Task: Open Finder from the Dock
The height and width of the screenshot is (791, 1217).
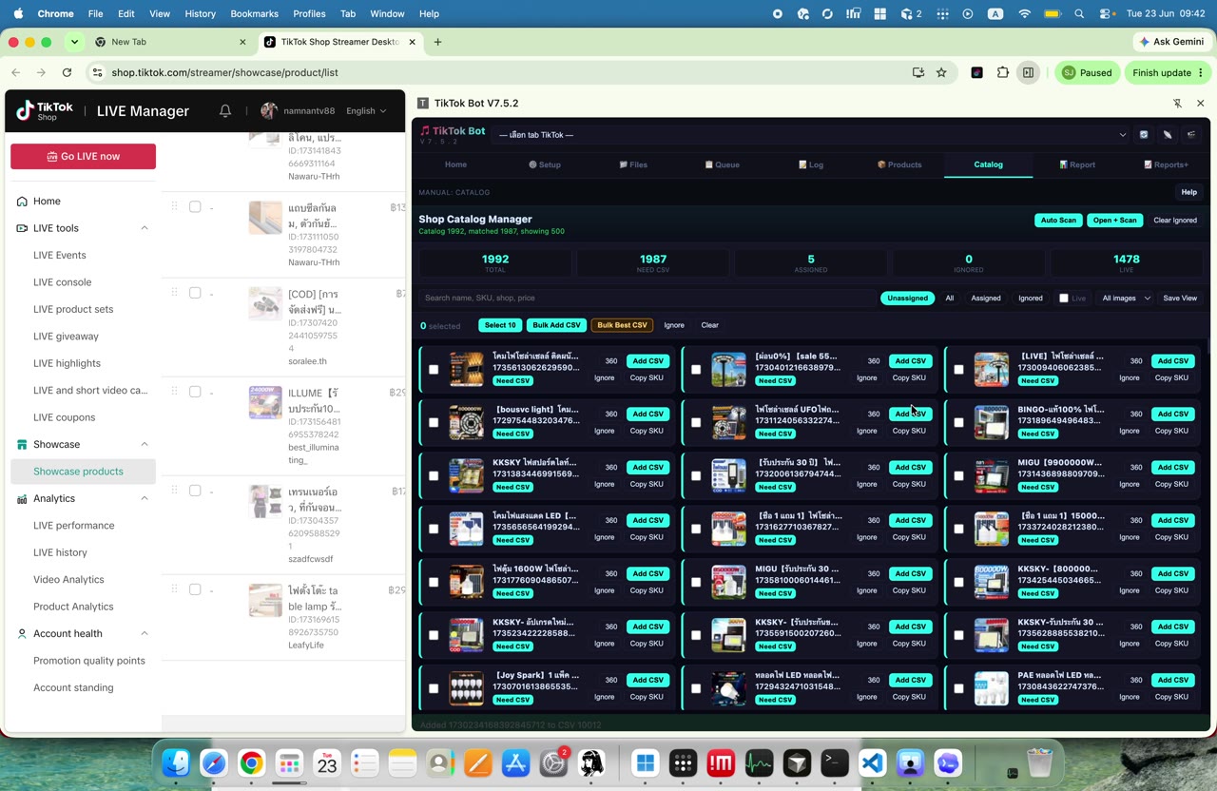Action: [x=176, y=762]
